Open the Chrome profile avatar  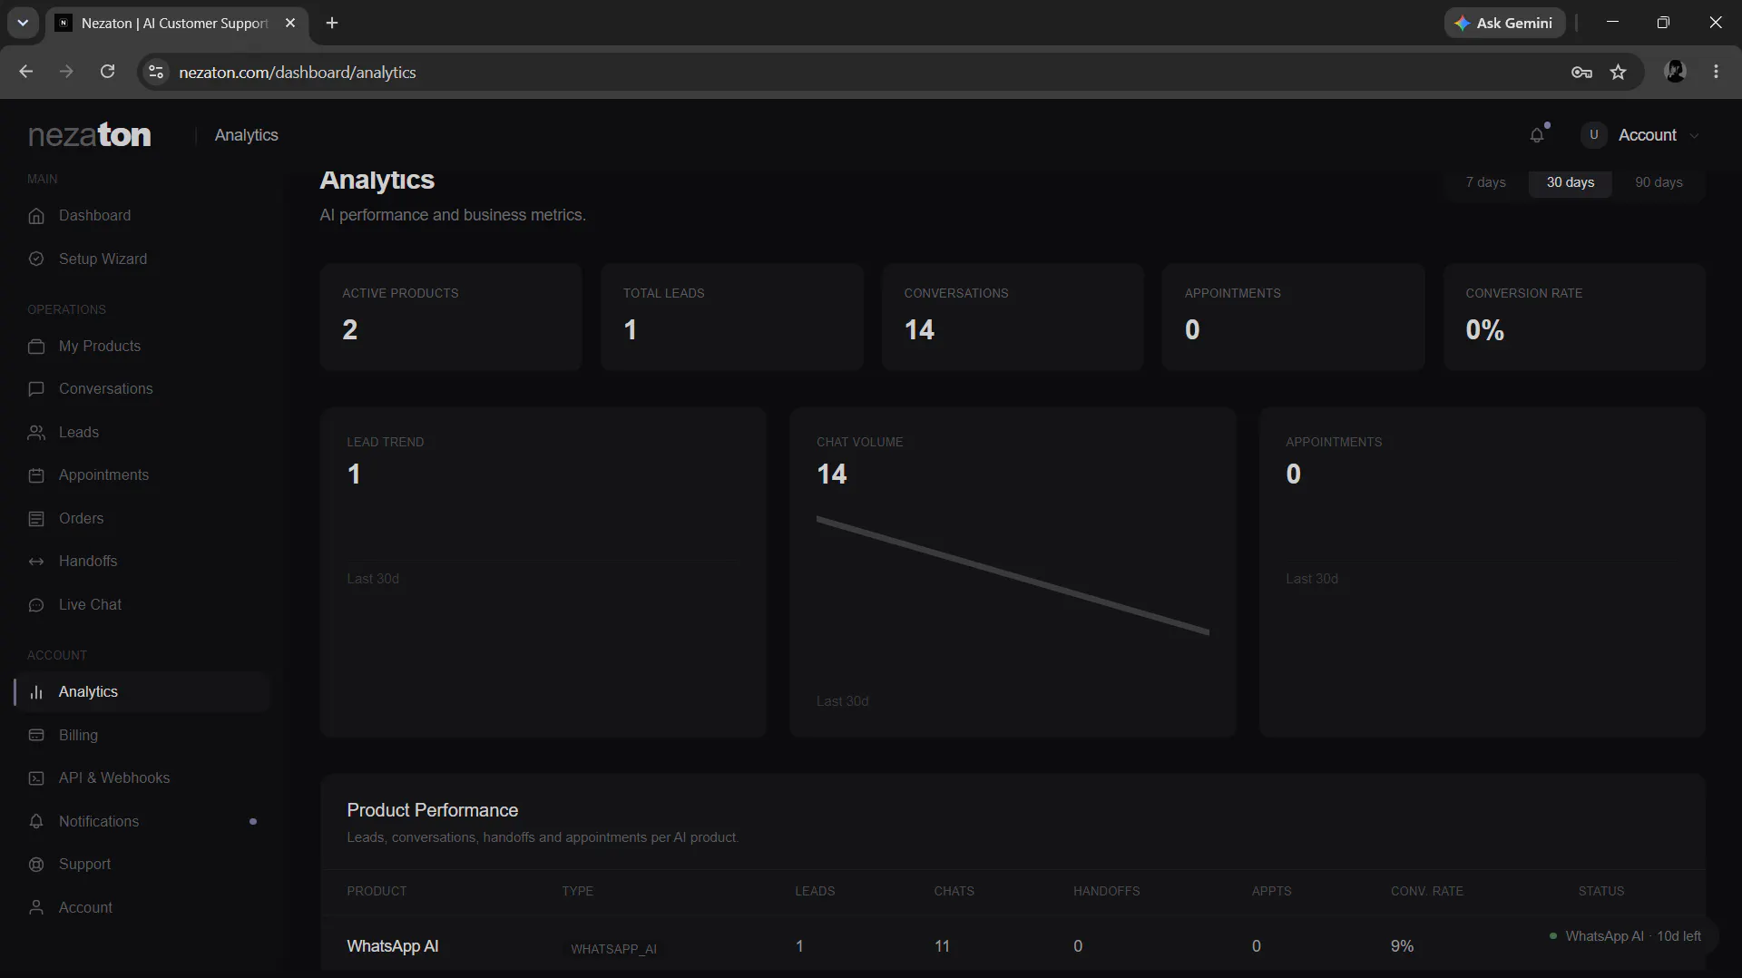[x=1676, y=72]
